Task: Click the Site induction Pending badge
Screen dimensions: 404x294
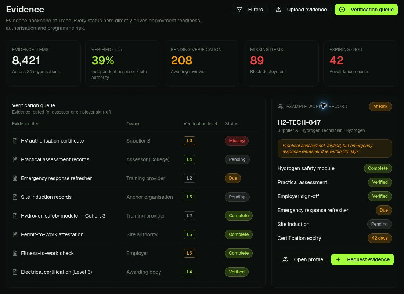Action: coord(379,224)
